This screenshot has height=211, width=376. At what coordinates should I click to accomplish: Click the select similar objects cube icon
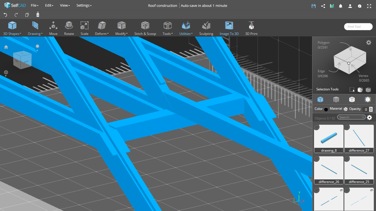click(x=360, y=90)
